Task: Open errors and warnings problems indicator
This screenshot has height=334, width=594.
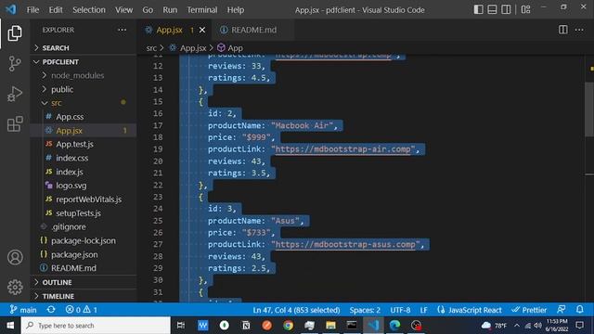Action: [x=81, y=310]
